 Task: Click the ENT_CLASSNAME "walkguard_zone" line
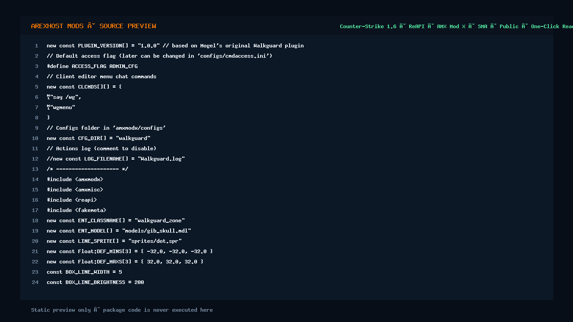point(115,220)
